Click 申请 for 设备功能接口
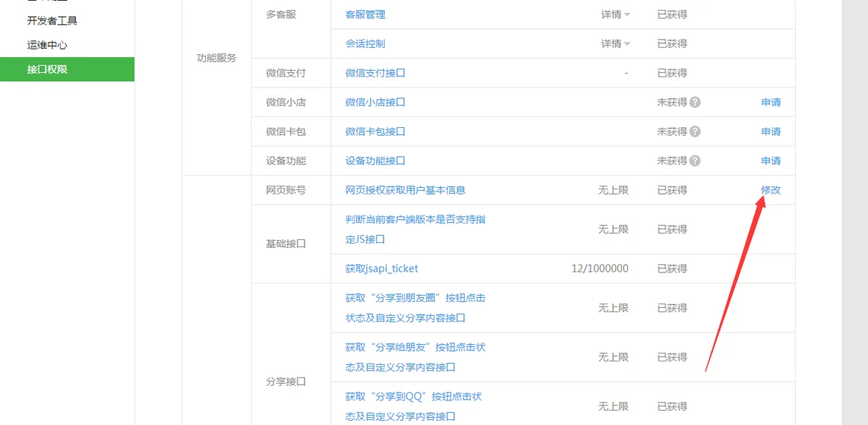The width and height of the screenshot is (868, 425). pos(771,160)
